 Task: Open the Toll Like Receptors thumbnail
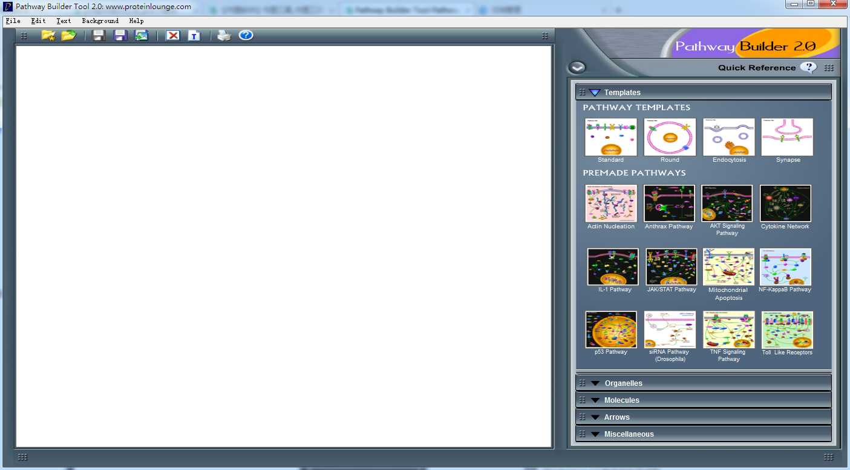(x=787, y=329)
